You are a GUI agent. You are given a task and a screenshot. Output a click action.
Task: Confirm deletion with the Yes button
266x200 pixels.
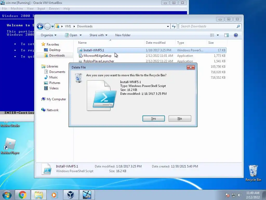[x=154, y=118]
